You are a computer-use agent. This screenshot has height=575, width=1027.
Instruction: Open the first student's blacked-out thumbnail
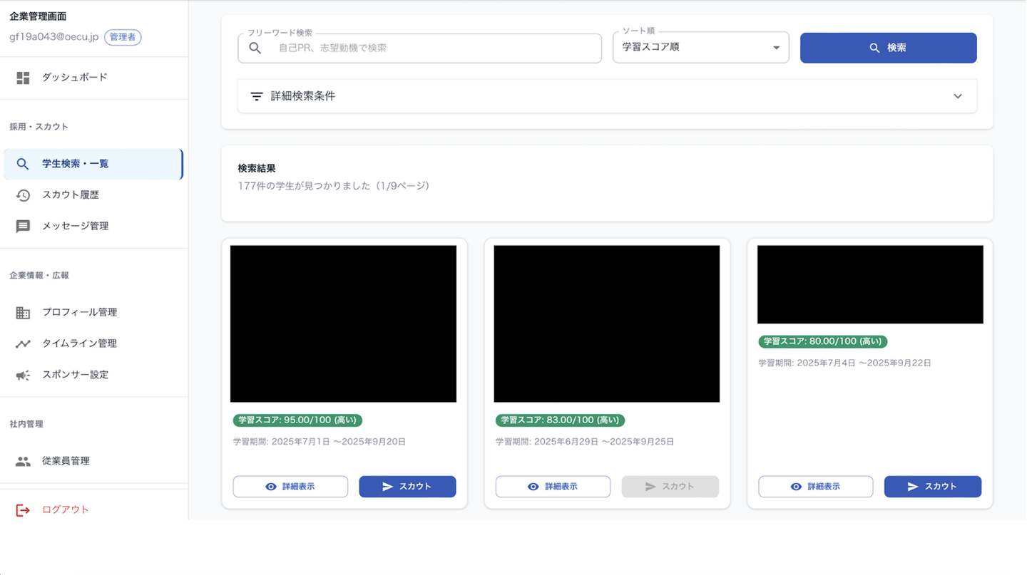[343, 323]
